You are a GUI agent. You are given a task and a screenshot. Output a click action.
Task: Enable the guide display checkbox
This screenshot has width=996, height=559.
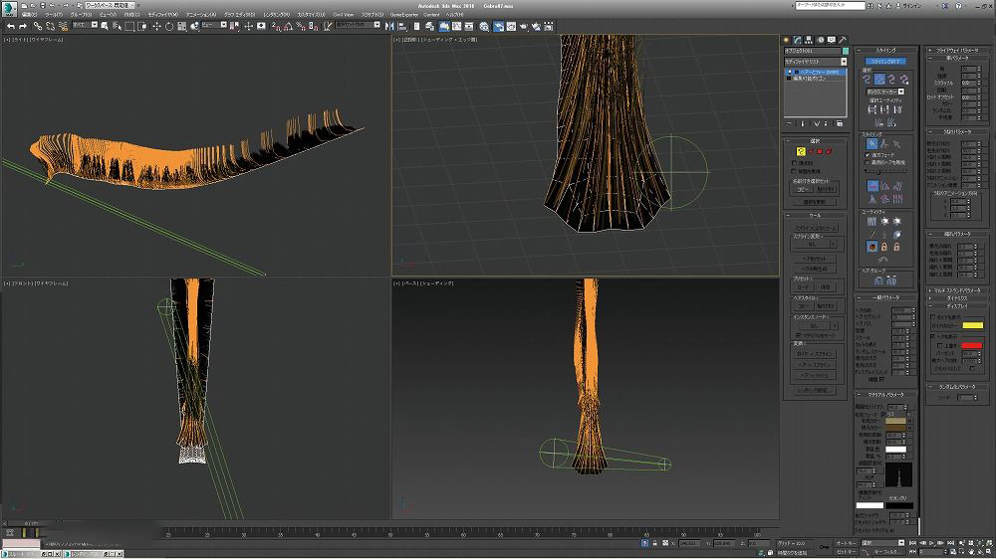pos(932,315)
